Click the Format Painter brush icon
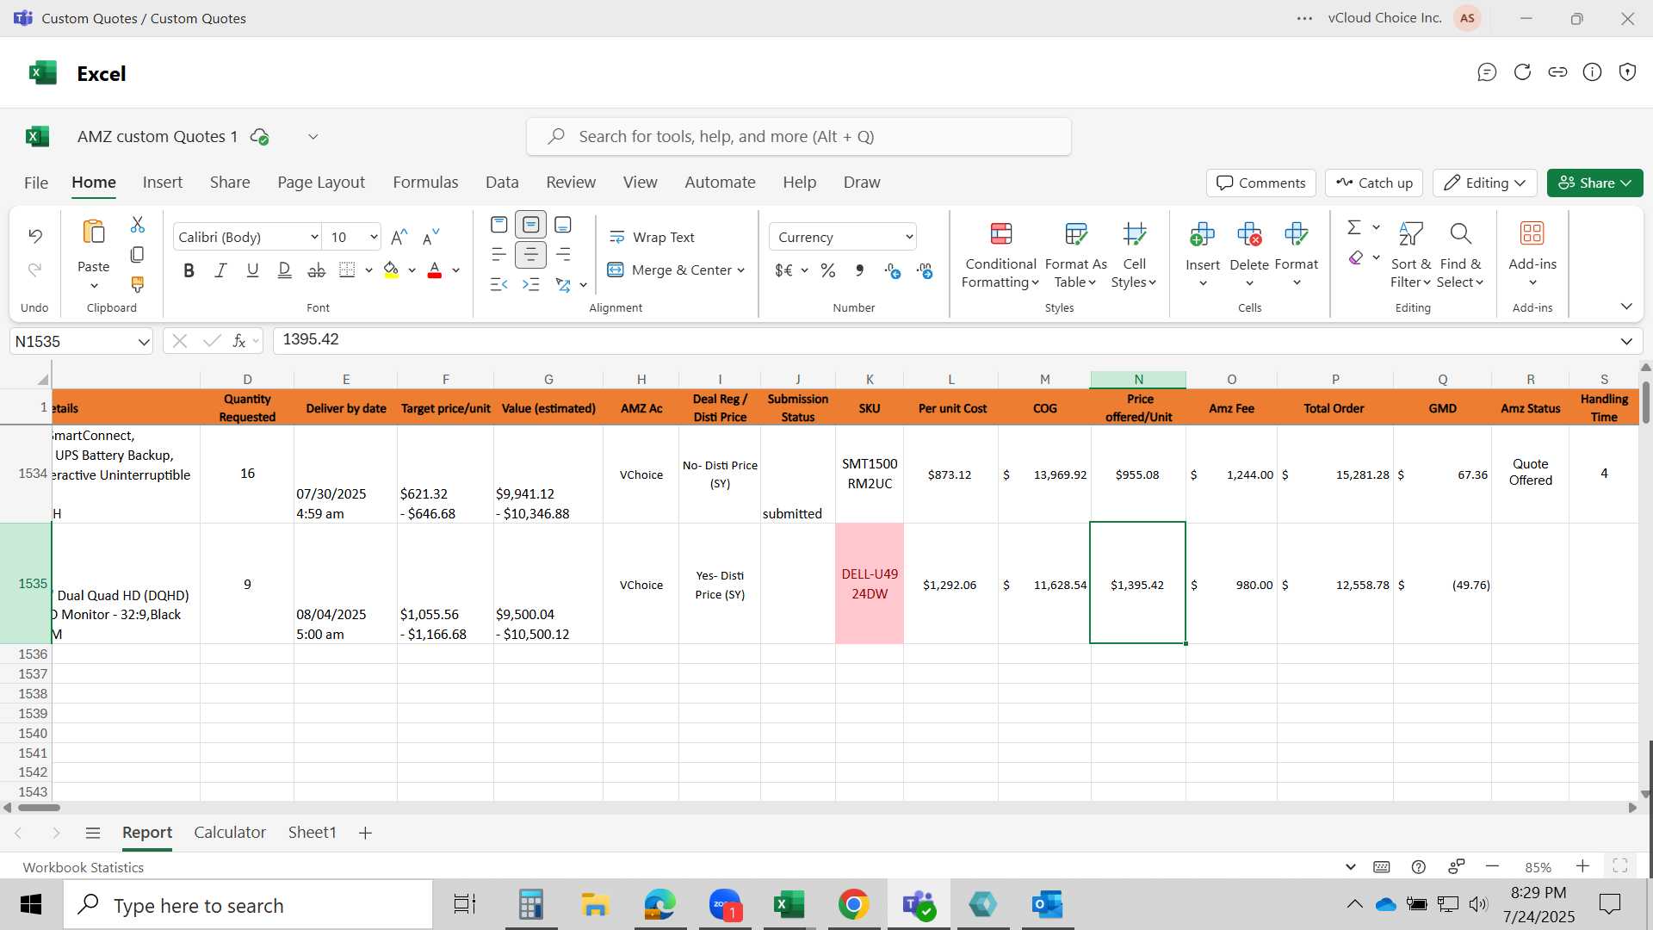This screenshot has width=1653, height=930. point(138,284)
